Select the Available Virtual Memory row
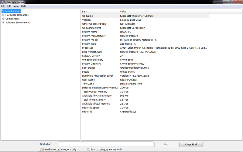This screenshot has height=152, width=243. coord(145,104)
